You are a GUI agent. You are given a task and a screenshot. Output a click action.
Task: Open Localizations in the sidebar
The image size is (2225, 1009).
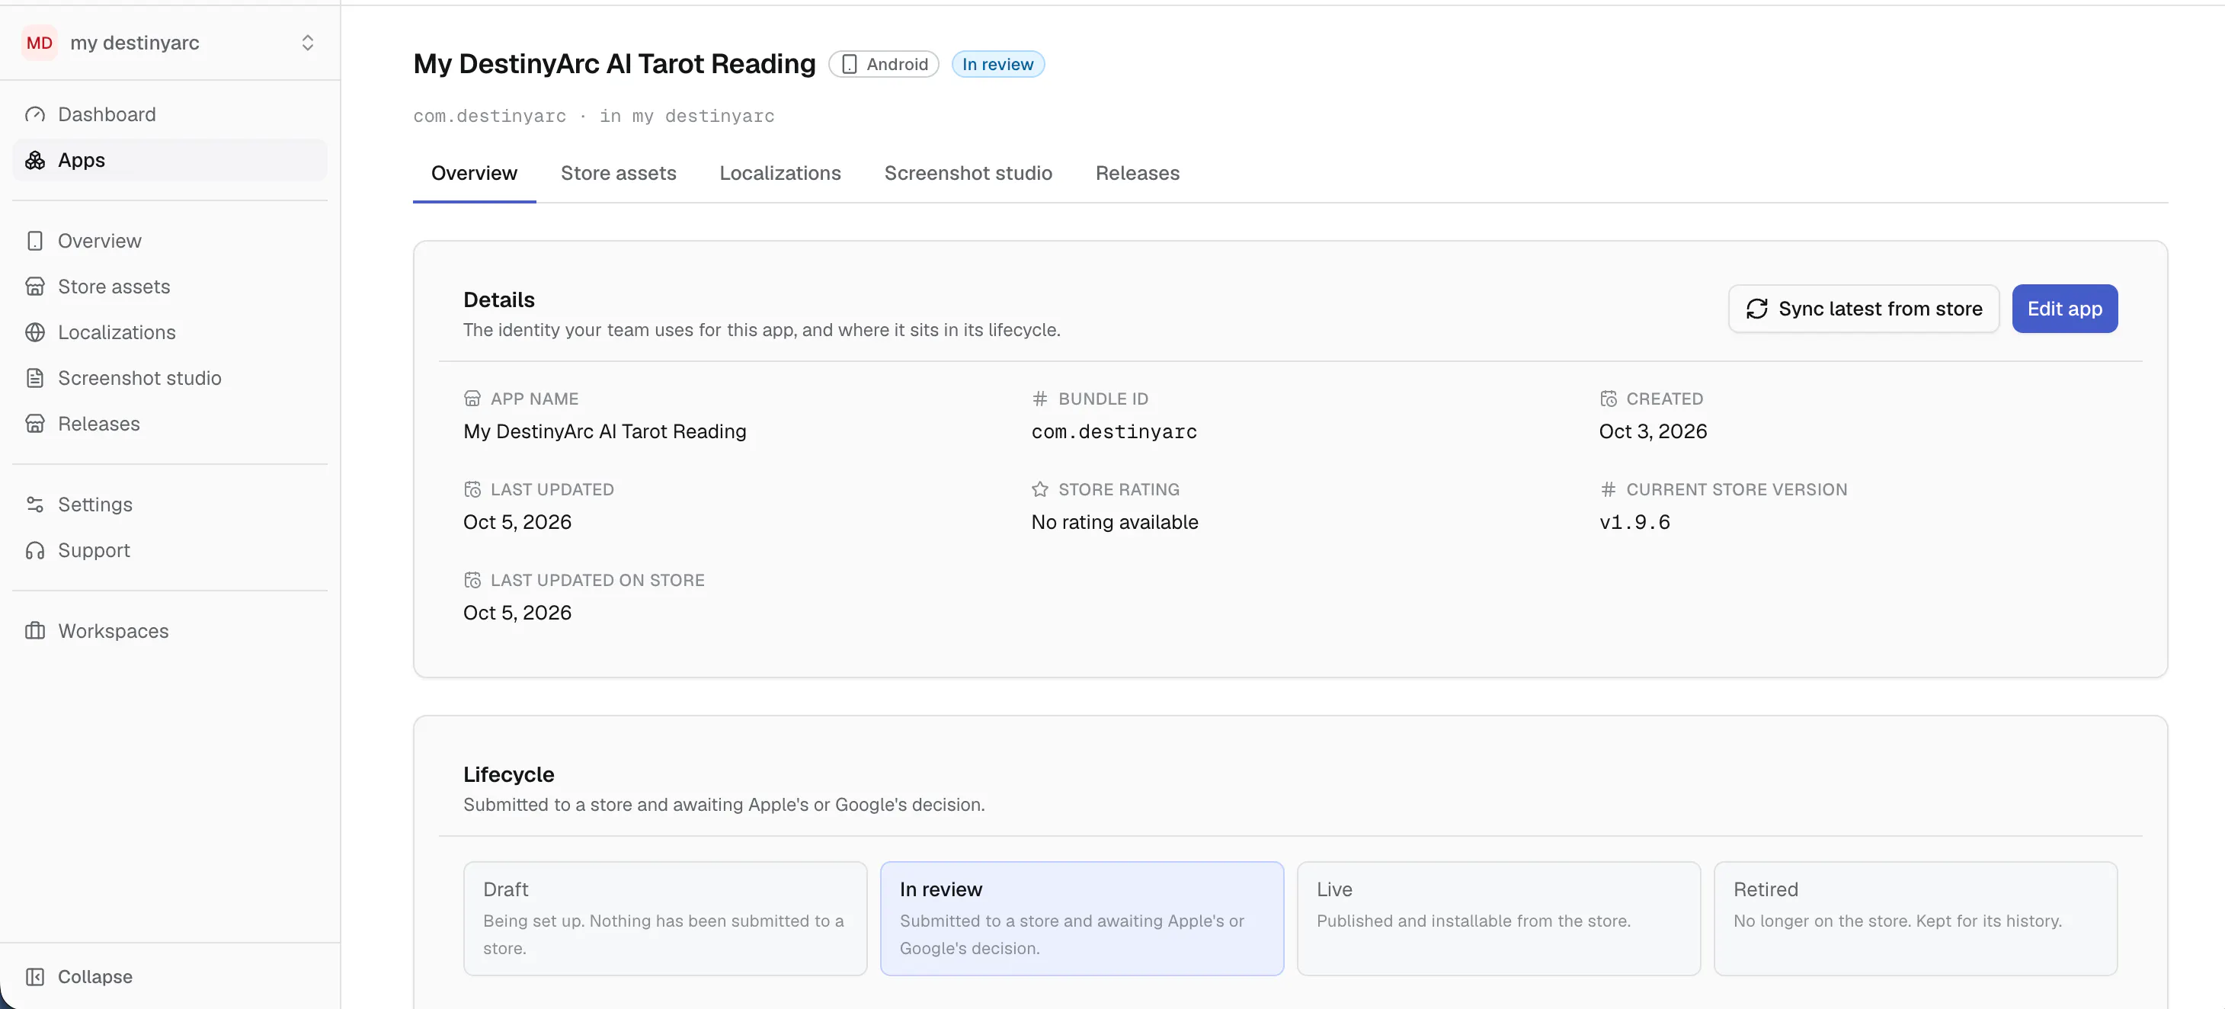pos(169,332)
